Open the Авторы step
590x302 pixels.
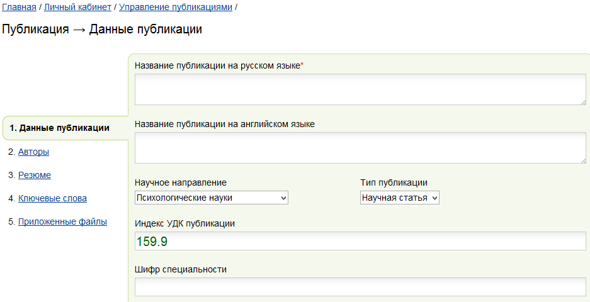pos(33,152)
